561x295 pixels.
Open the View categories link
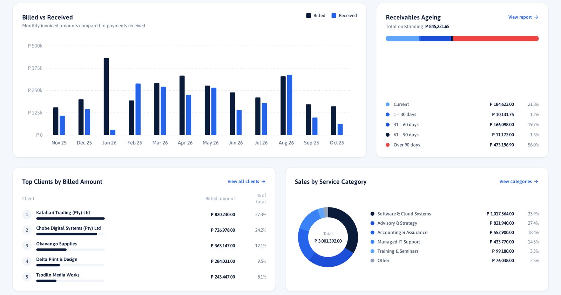pyautogui.click(x=519, y=181)
